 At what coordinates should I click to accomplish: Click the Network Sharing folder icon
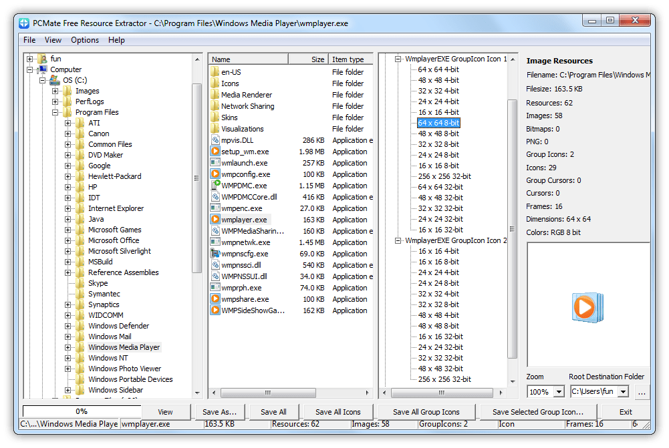(215, 105)
